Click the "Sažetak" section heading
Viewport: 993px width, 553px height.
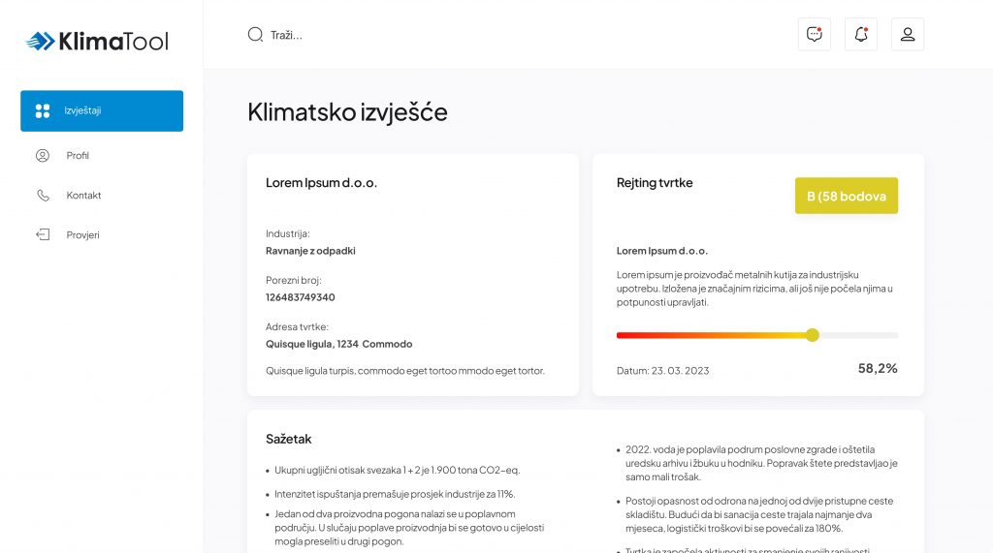(x=288, y=439)
